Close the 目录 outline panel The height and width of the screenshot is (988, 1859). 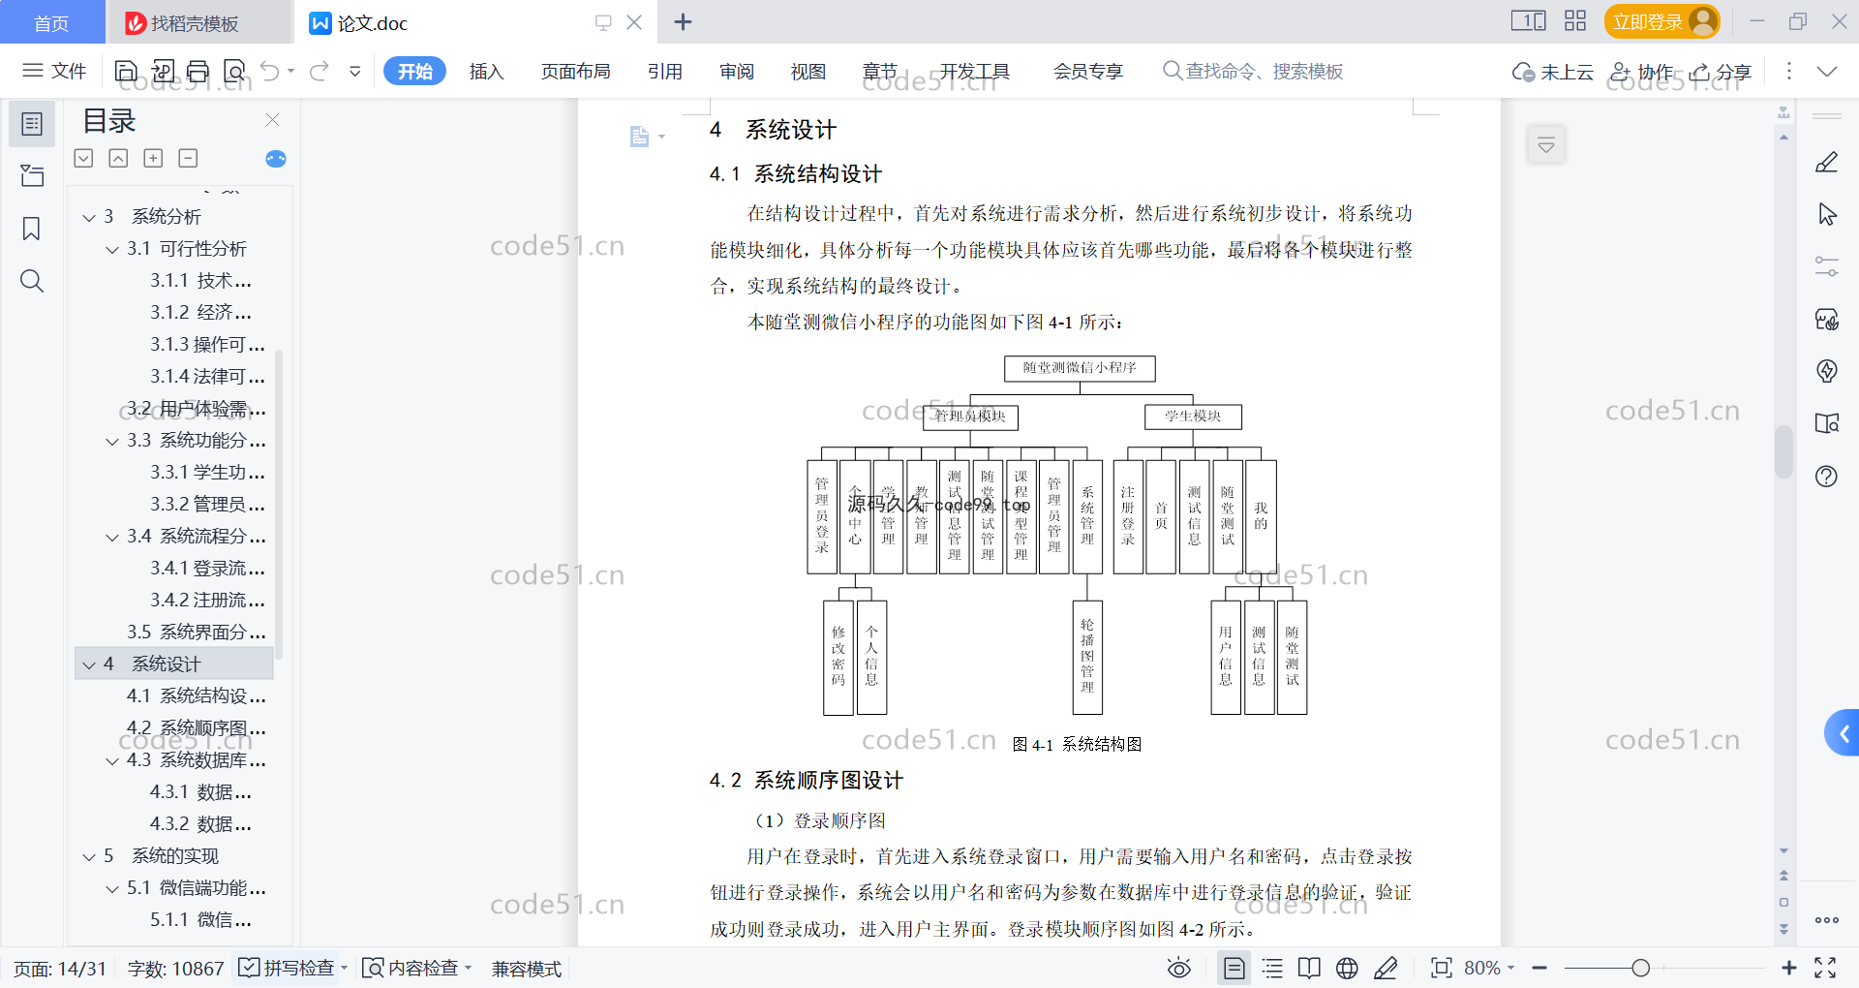coord(272,120)
